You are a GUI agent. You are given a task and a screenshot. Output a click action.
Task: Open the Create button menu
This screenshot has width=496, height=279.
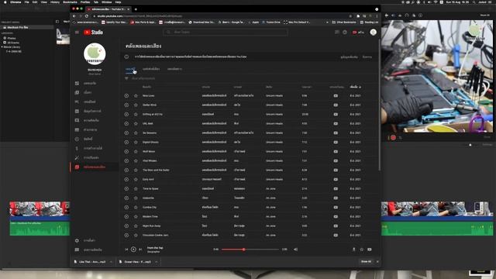358,33
